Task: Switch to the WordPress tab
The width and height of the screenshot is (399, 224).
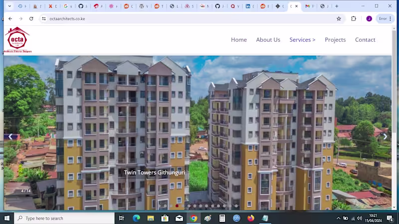Action: [144, 6]
